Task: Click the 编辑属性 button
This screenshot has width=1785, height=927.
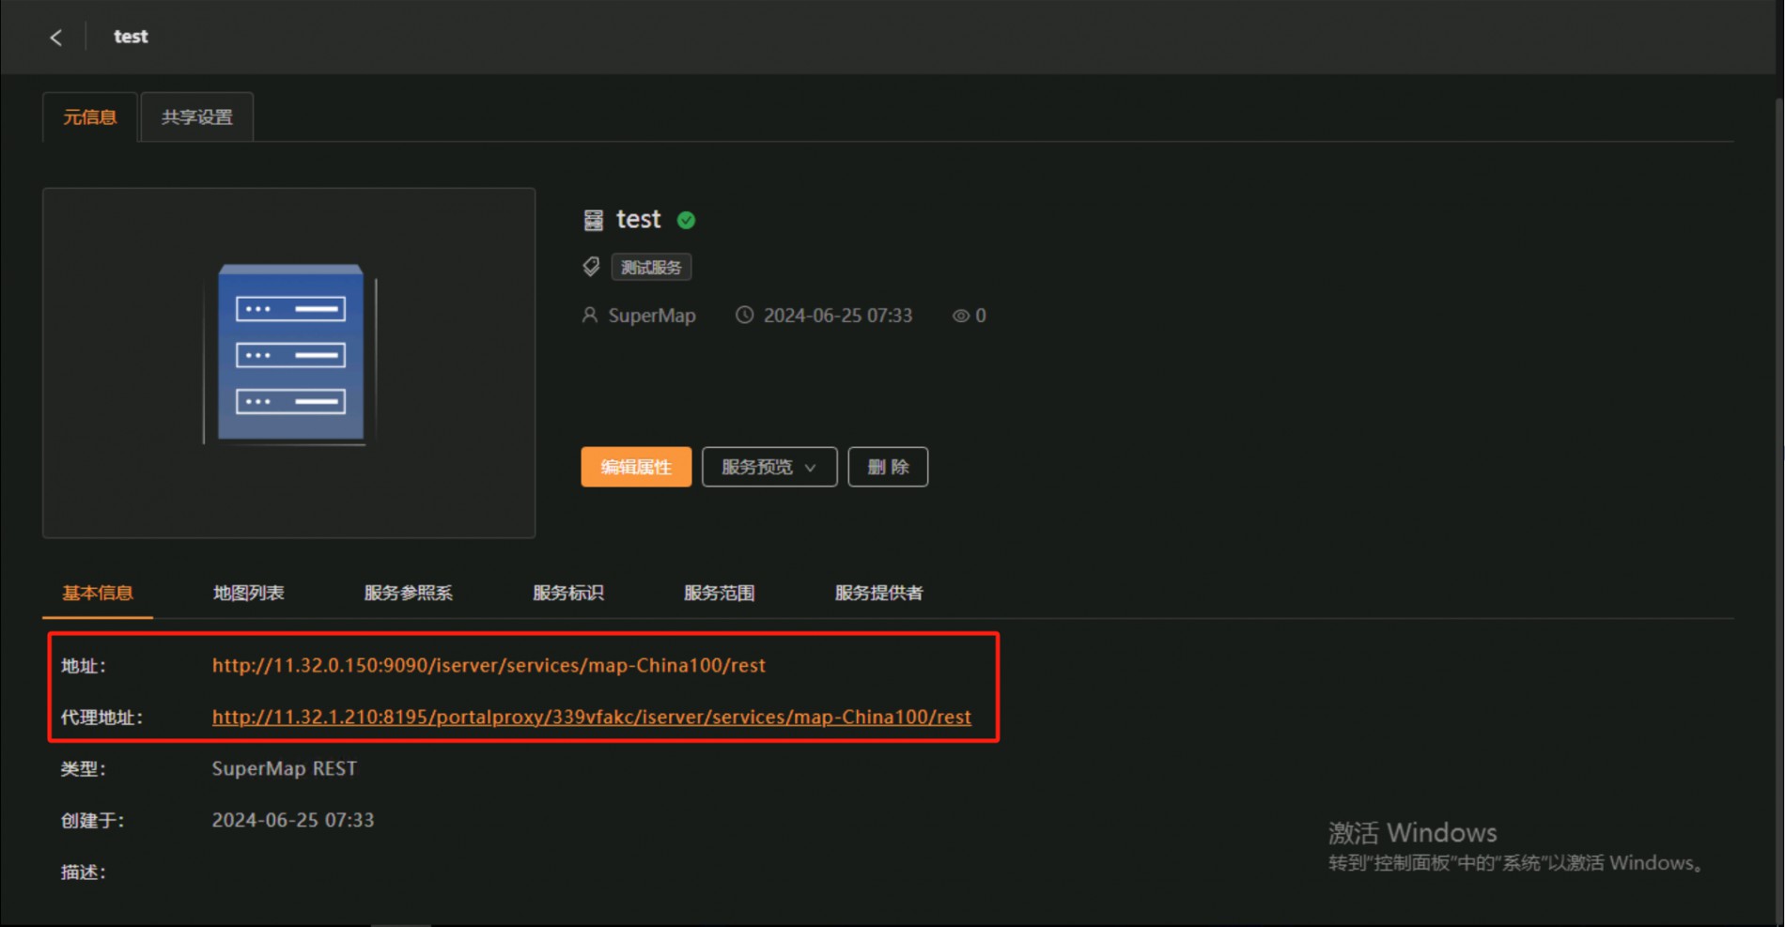Action: [x=636, y=467]
